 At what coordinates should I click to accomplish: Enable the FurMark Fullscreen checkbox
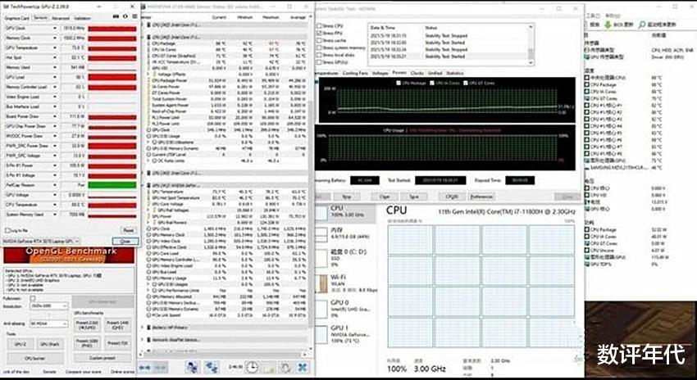click(x=33, y=298)
